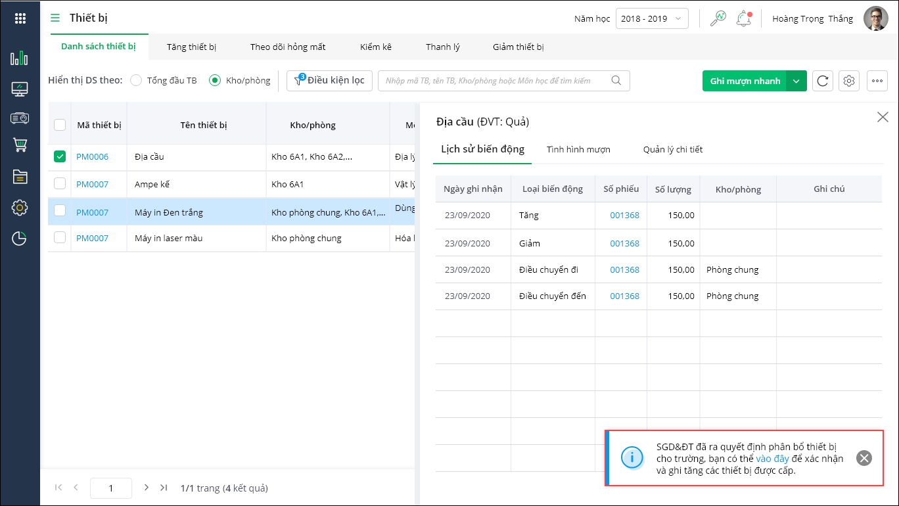Click the three-dots more options icon
The height and width of the screenshot is (506, 899).
tap(877, 81)
